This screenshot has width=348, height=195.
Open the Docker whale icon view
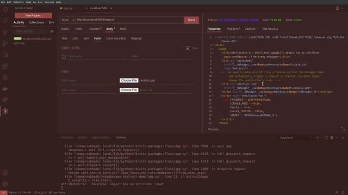click(x=5, y=88)
